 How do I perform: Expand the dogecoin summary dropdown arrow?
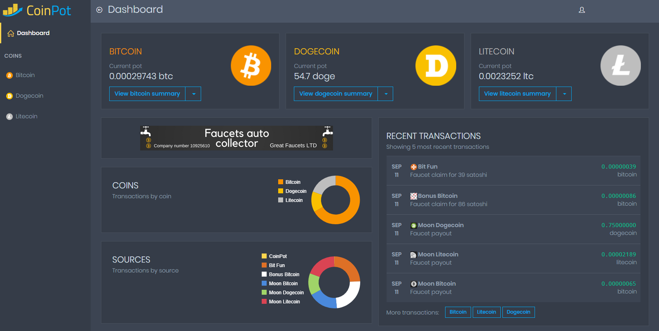pyautogui.click(x=385, y=94)
